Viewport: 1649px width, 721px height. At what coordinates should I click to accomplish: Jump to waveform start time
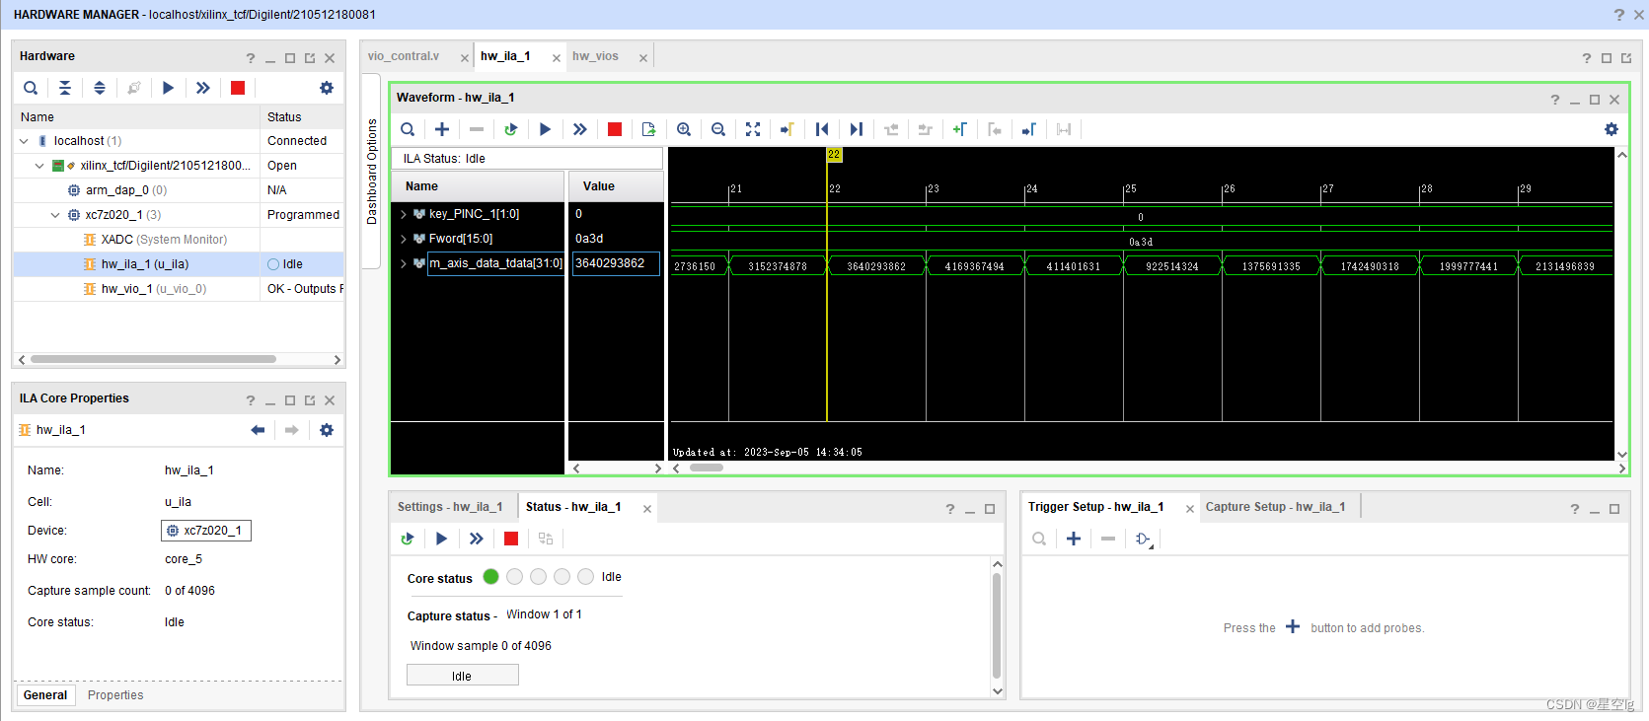pyautogui.click(x=822, y=129)
